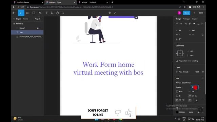Select the Rectangle shape tool
This screenshot has height=122, width=217.
34,13
